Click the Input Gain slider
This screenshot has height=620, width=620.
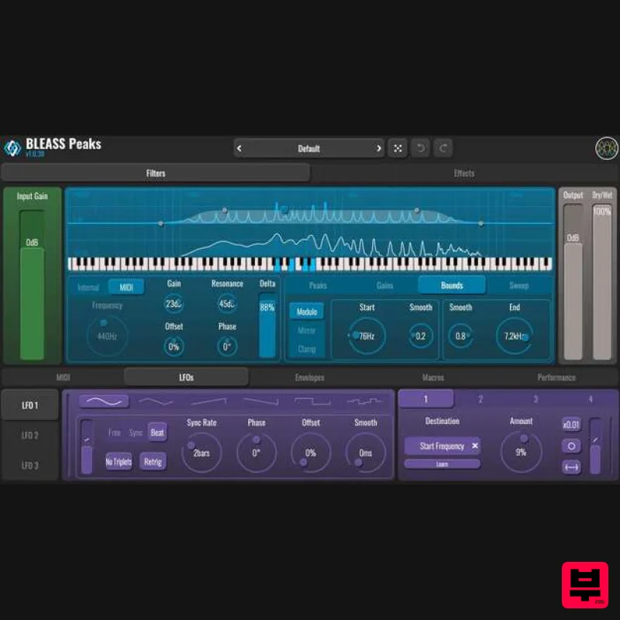tap(32, 284)
